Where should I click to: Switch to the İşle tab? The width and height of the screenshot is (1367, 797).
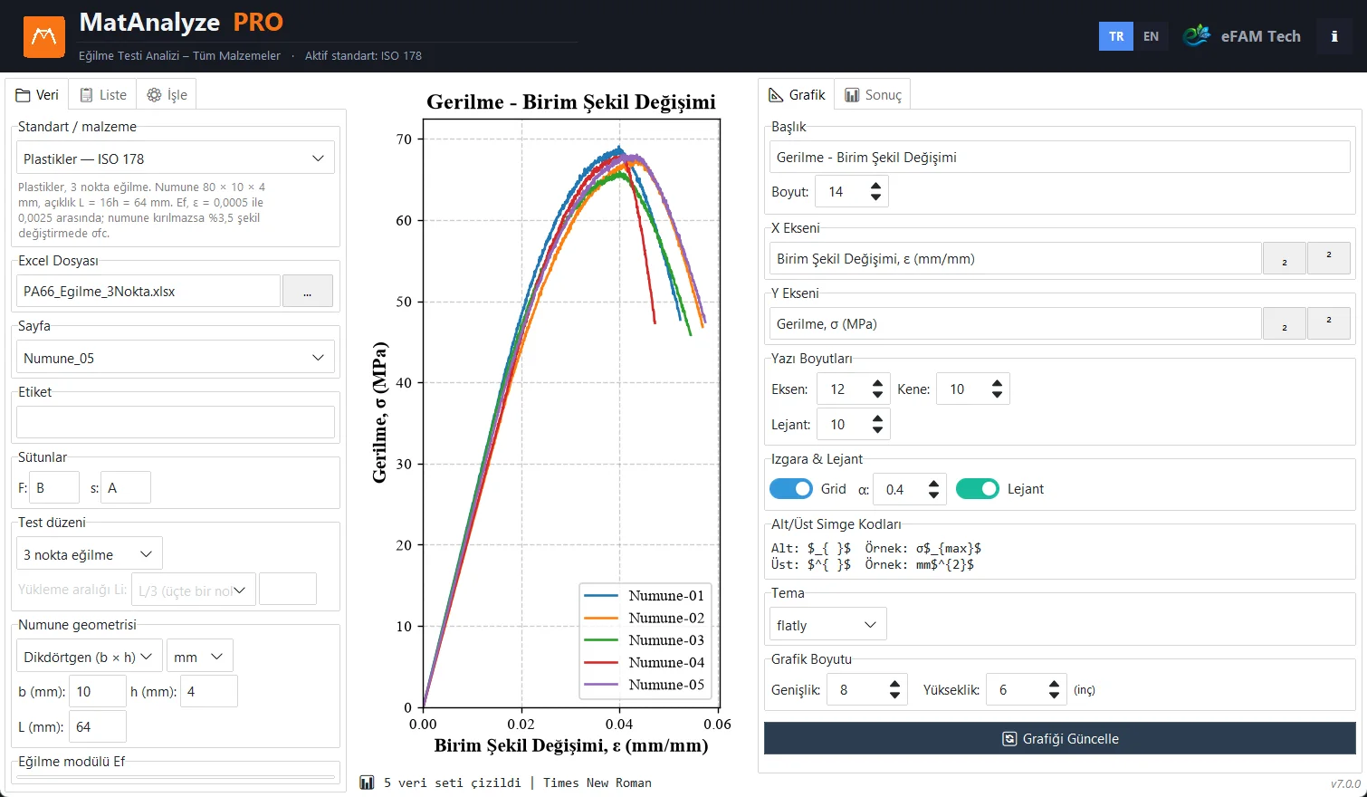click(x=167, y=95)
